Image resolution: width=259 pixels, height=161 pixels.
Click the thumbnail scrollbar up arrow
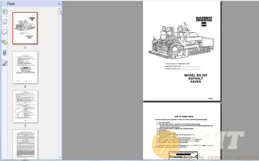click(60, 9)
